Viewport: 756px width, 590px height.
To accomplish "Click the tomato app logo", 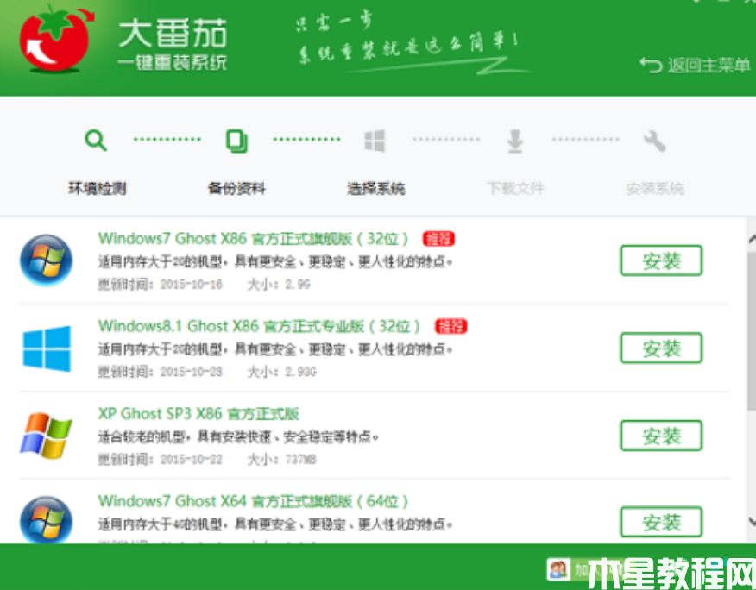I will [56, 40].
